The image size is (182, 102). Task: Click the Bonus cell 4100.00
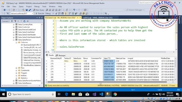pyautogui.click(x=86, y=64)
